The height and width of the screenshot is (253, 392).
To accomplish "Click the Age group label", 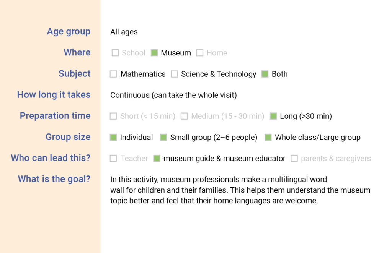I will coord(69,32).
